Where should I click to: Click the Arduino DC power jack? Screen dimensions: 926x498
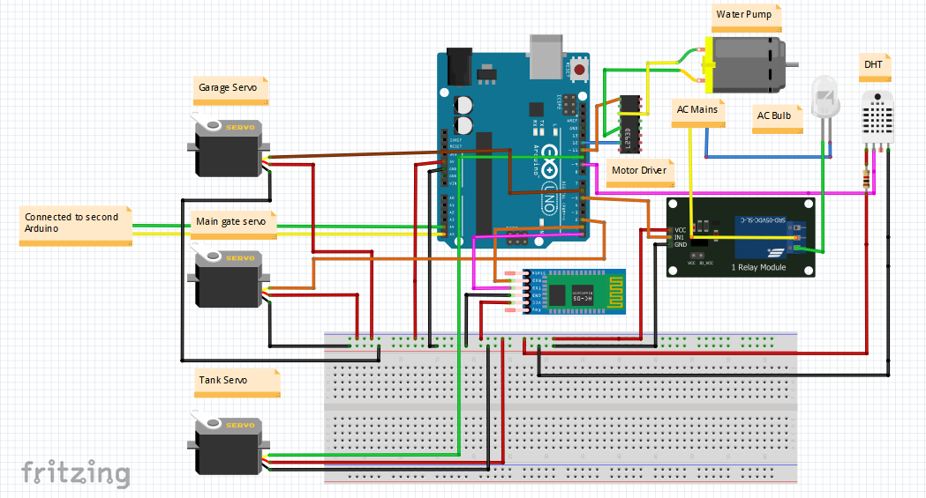459,66
